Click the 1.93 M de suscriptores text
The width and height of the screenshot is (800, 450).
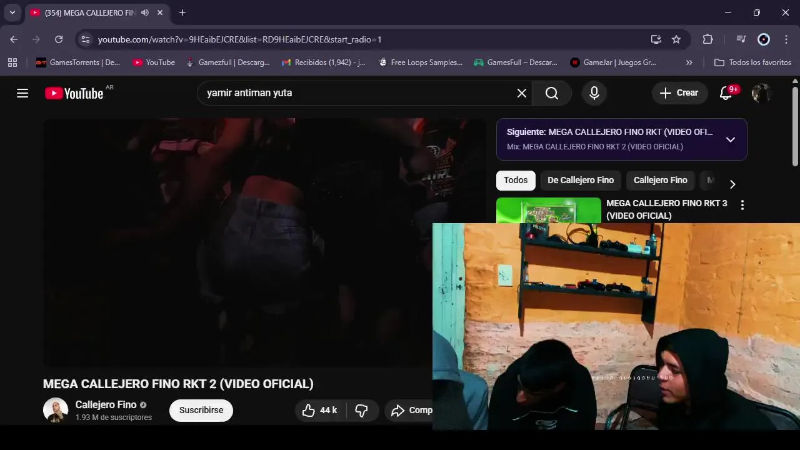114,417
